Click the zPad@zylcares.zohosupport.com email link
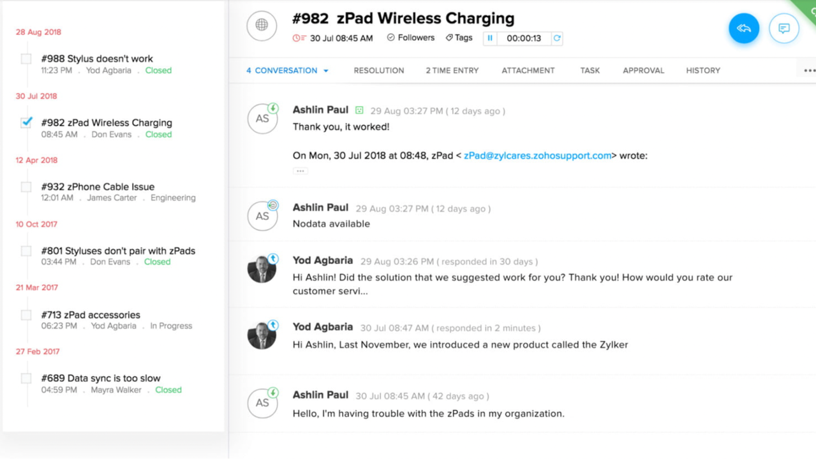Image resolution: width=816 pixels, height=459 pixels. pyautogui.click(x=537, y=156)
